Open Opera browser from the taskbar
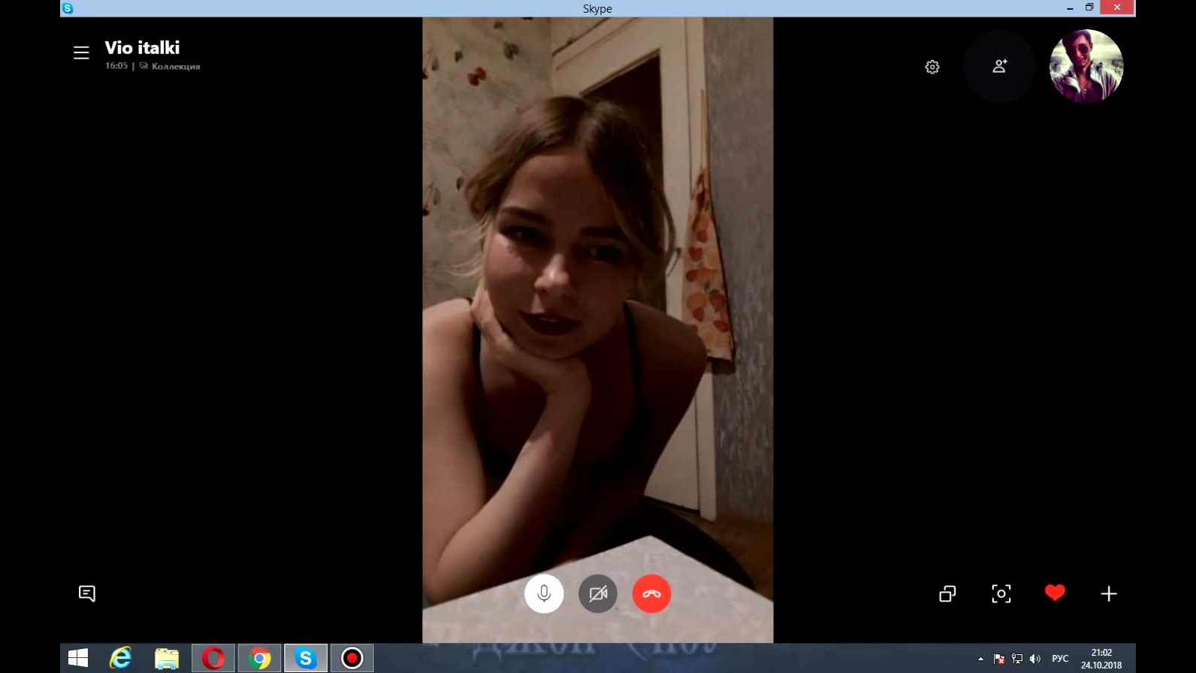Screen dimensions: 1196x673 click(x=213, y=659)
